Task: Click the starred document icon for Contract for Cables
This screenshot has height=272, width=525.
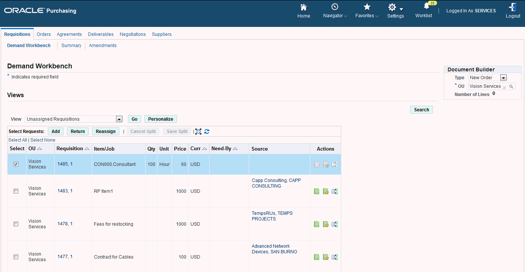Action: tap(326, 257)
